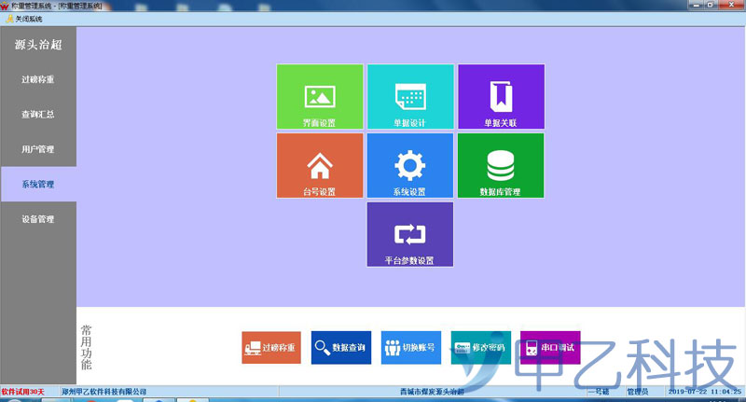Viewport: 746px width, 402px height.
Task: Open the 单据设计 calendar tile
Action: tap(409, 97)
